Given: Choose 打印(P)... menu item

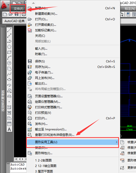Looking at the screenshot, I should click(x=73, y=118).
